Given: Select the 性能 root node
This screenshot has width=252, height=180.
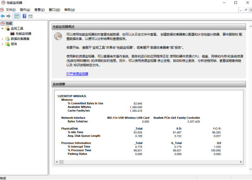Looking at the screenshot, I should tap(9, 23).
